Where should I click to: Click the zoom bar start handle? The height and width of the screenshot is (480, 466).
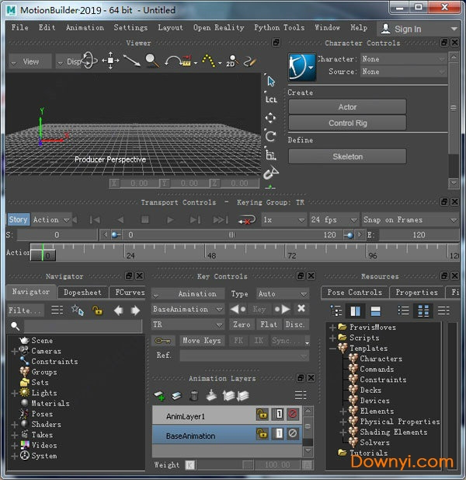pos(116,235)
